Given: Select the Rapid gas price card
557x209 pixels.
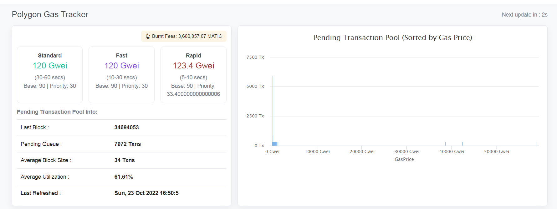Looking at the screenshot, I should pyautogui.click(x=193, y=75).
